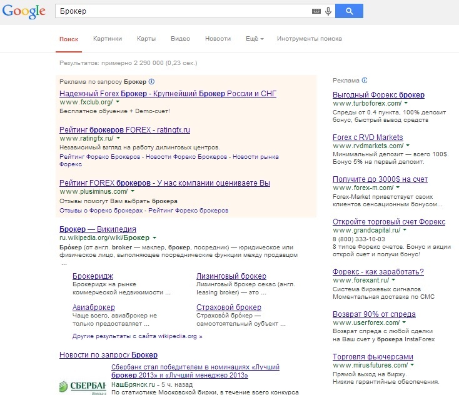Click 'Результатов: примерно 2 290 000' stats text

click(128, 63)
